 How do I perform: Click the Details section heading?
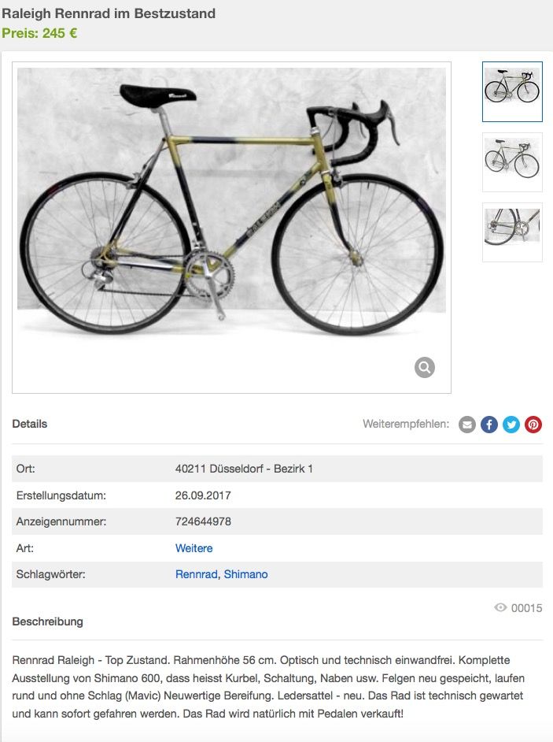click(x=30, y=424)
